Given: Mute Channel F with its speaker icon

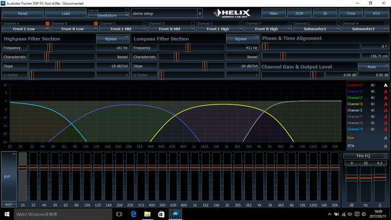Looking at the screenshot, I should [373, 117].
